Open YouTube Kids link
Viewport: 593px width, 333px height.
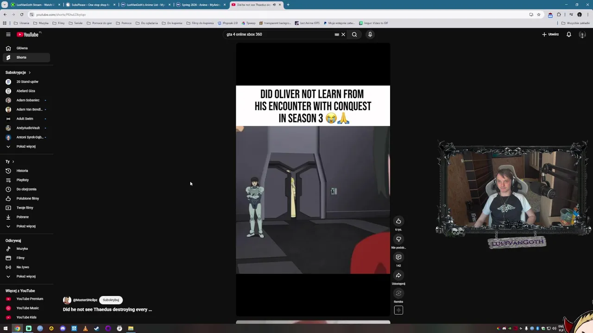click(26, 317)
